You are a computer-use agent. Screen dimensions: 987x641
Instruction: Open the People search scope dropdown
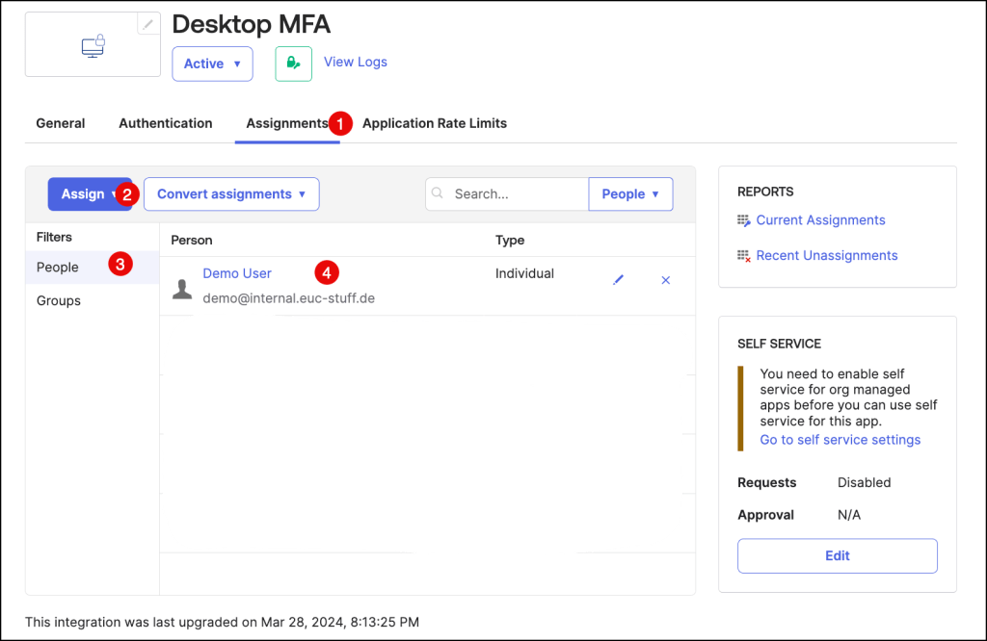(x=630, y=194)
